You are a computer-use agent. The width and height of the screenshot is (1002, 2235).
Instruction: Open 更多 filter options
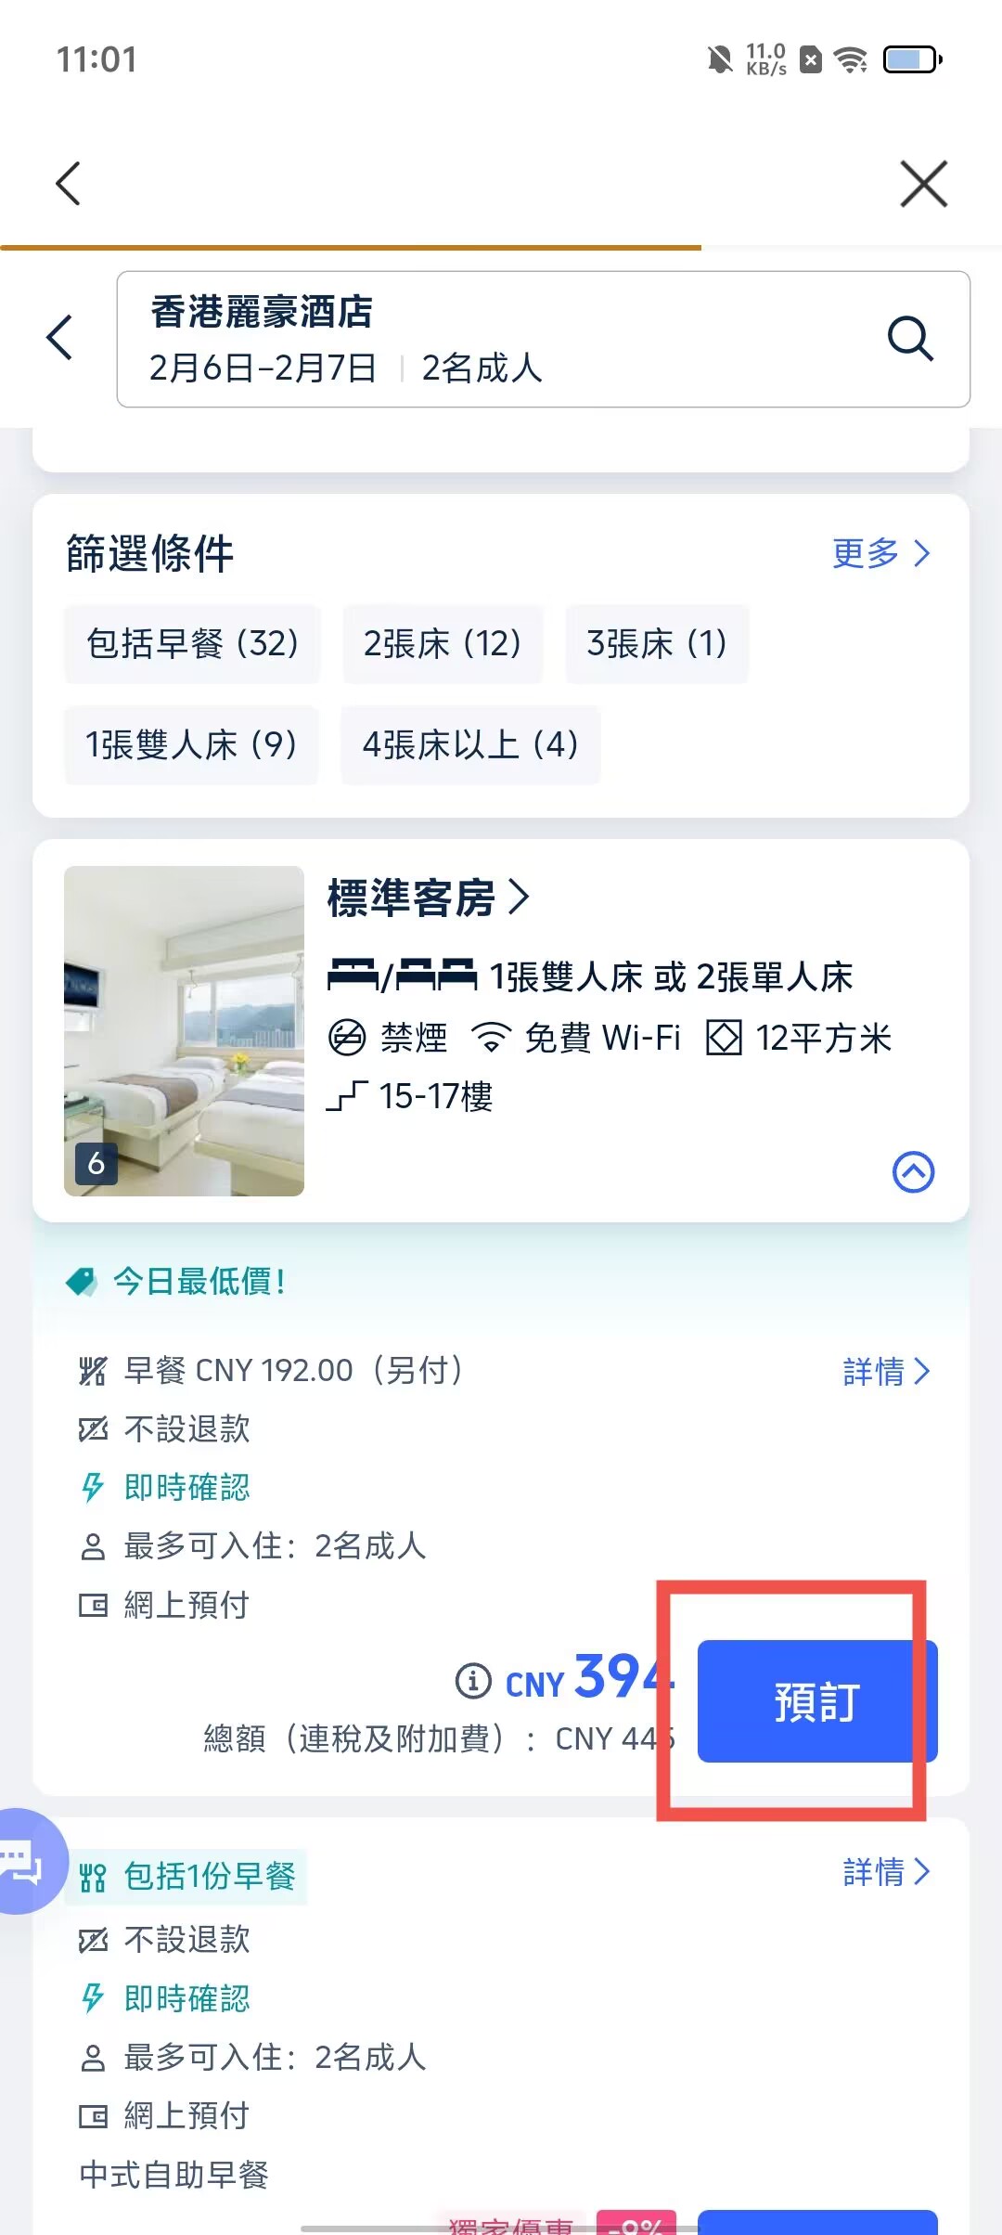click(880, 553)
